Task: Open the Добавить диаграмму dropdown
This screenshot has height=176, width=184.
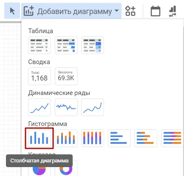Action: coord(71,11)
